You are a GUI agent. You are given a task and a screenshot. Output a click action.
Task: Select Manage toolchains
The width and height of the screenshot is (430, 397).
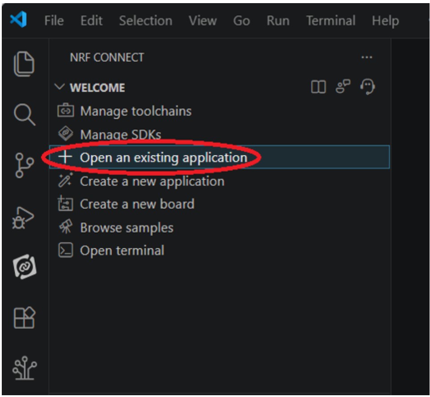coord(219,111)
